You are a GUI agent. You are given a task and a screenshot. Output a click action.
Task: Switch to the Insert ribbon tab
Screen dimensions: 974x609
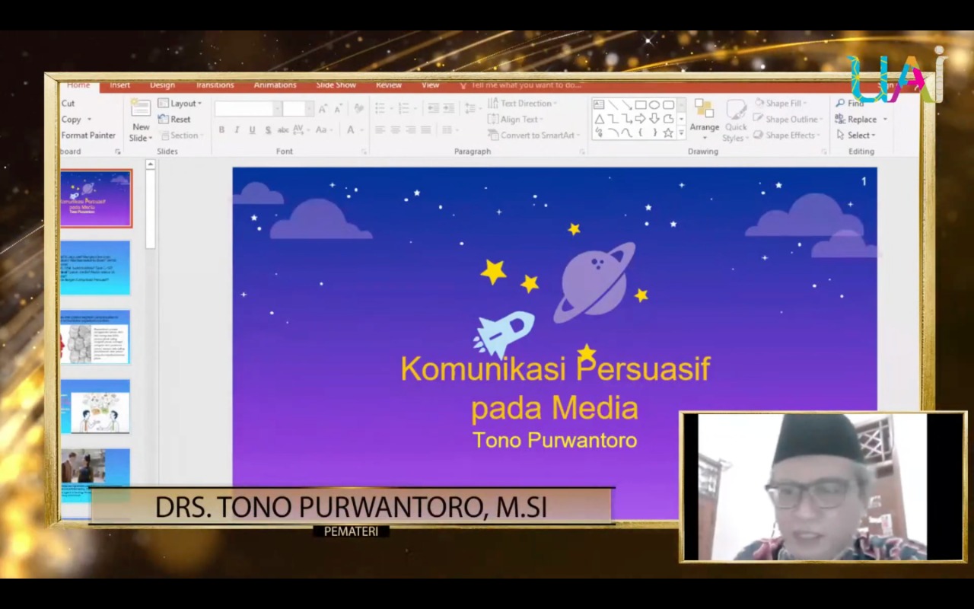pos(119,85)
